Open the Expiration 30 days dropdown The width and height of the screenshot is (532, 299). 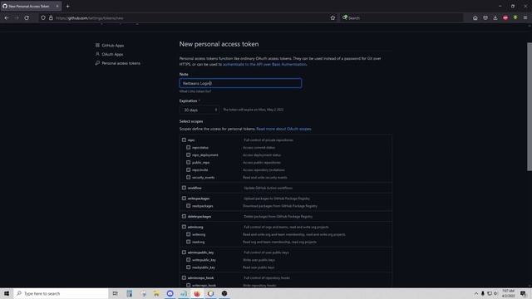(199, 110)
